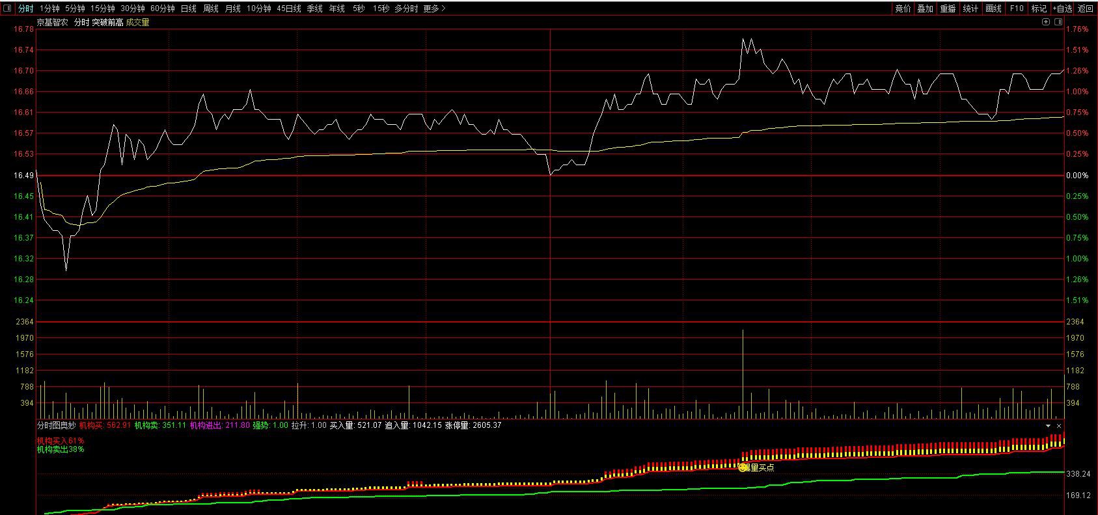1098x515 pixels.
Task: Select the 15秒 period tab
Action: coord(381,8)
